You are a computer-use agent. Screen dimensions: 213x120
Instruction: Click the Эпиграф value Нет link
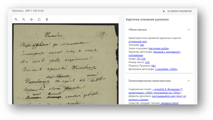click(142, 45)
